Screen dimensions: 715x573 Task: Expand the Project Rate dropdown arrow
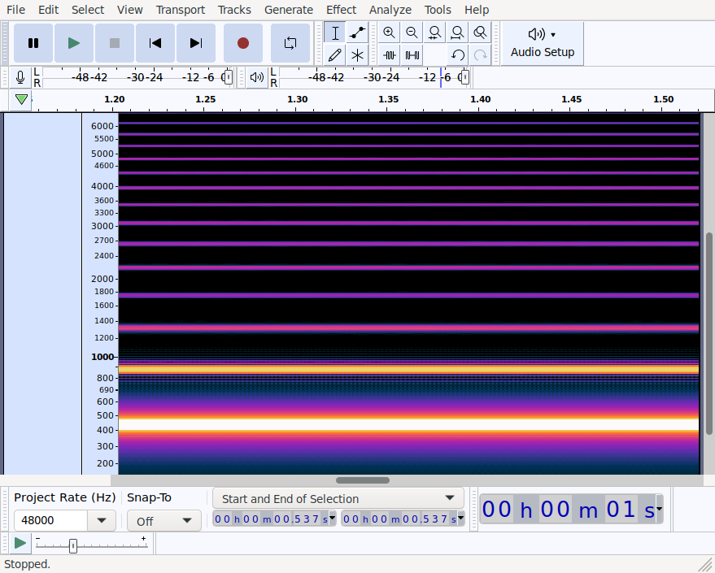coord(102,520)
